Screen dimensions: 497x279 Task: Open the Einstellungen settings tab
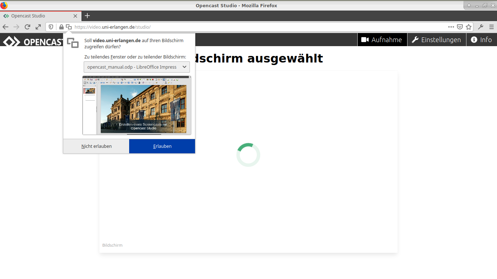[x=436, y=40]
